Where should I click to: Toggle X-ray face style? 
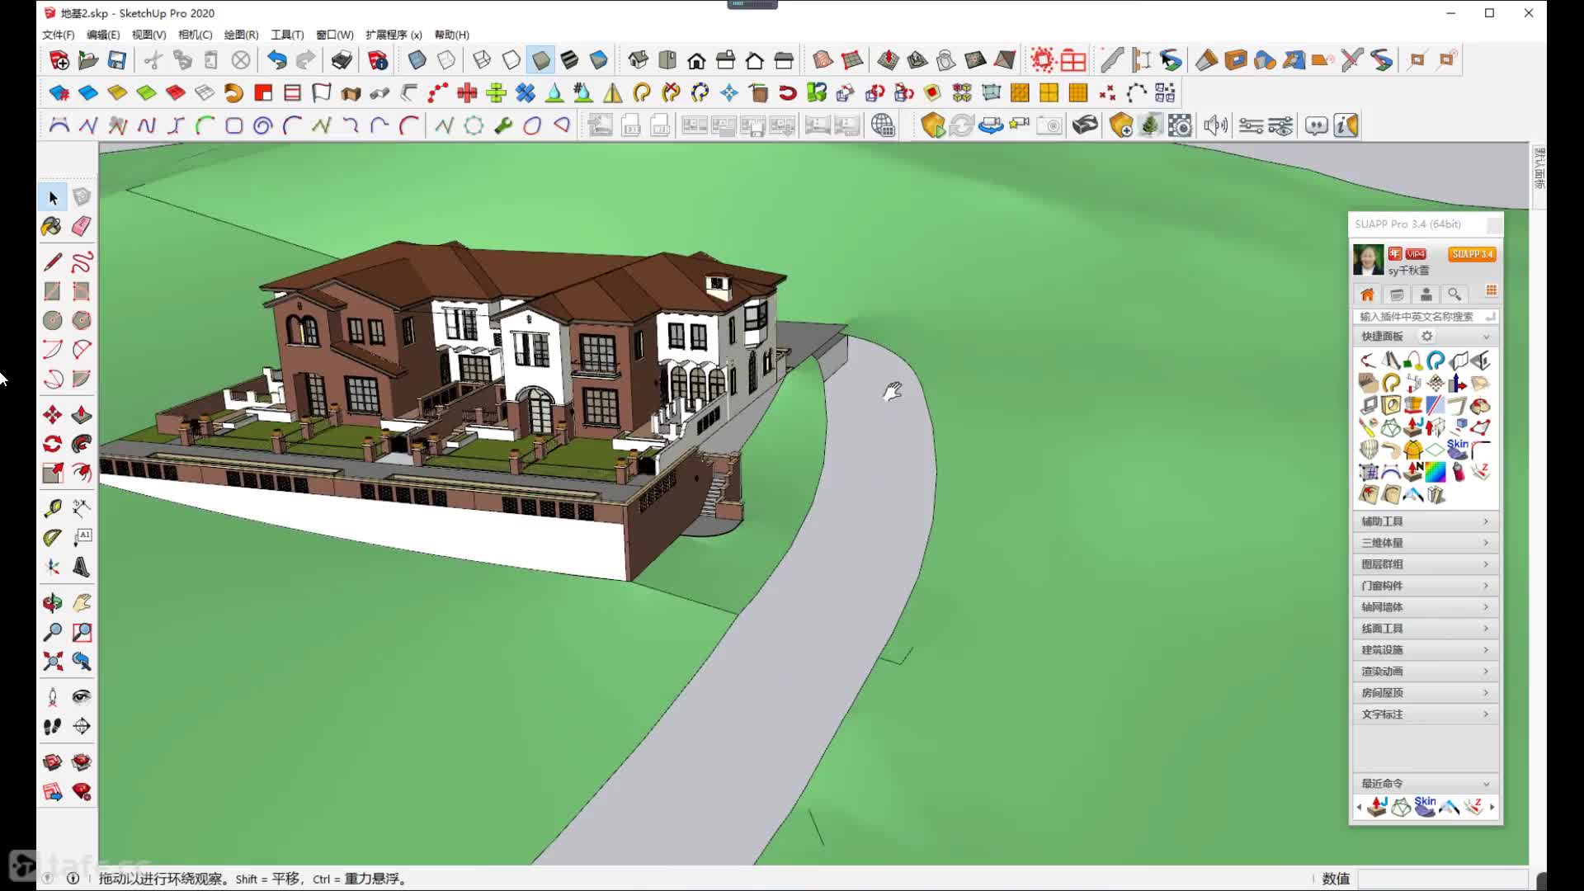point(417,60)
